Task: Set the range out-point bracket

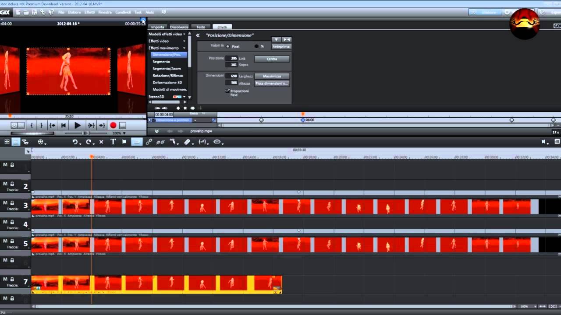Action: tap(41, 125)
